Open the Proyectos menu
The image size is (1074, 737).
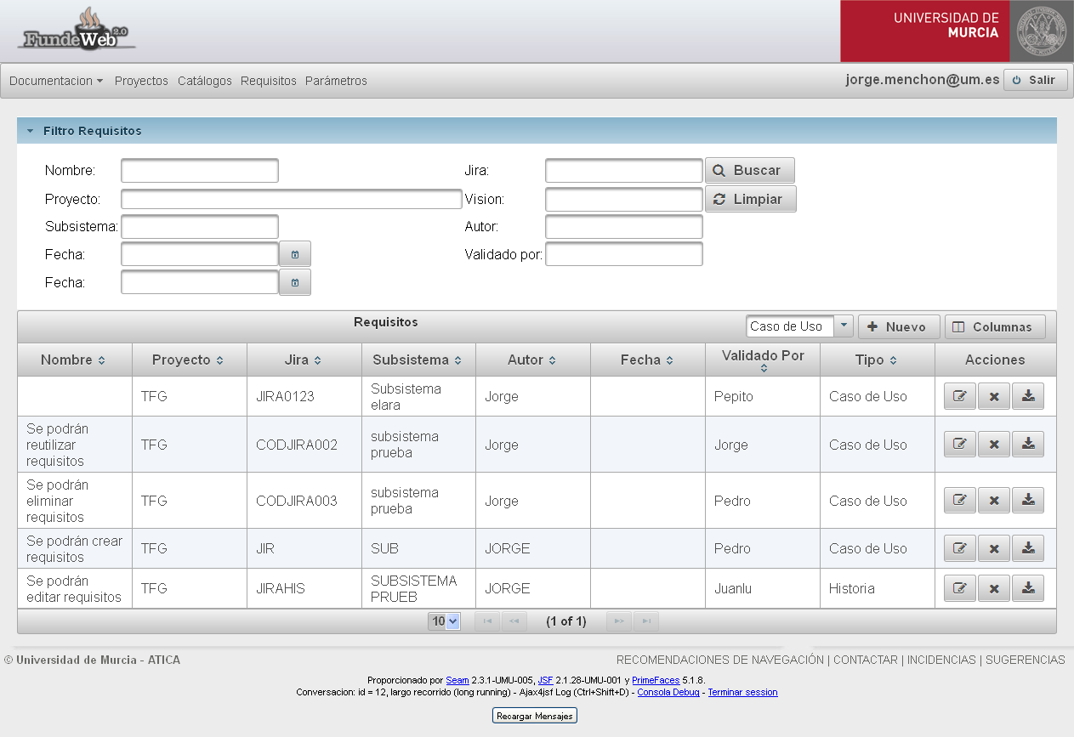[141, 81]
